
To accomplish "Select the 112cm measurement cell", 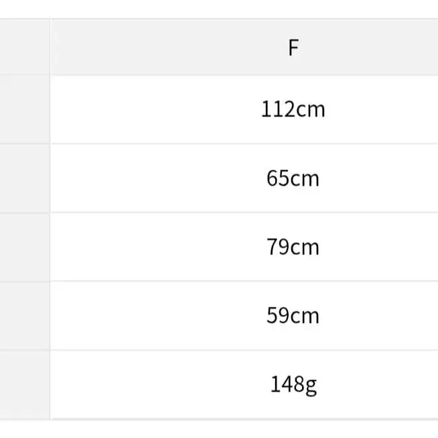I will tap(293, 109).
